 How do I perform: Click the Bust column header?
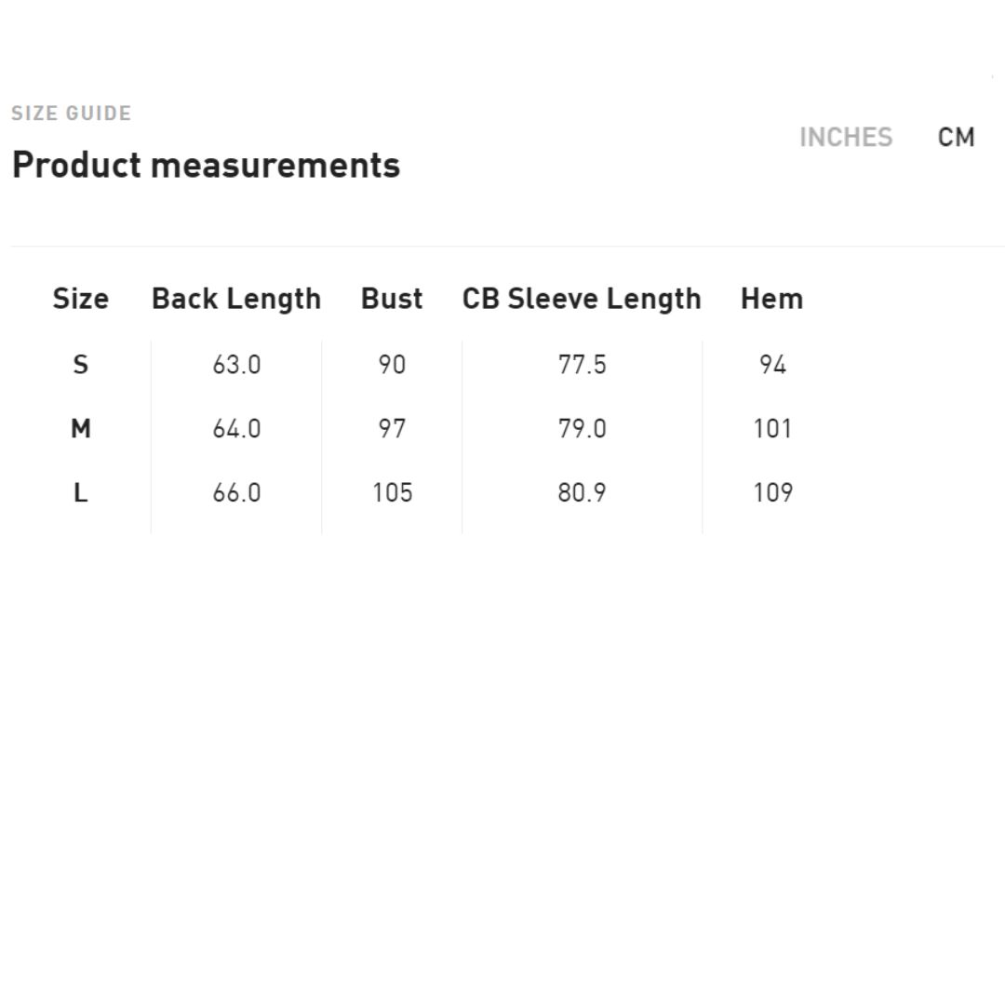(x=392, y=299)
